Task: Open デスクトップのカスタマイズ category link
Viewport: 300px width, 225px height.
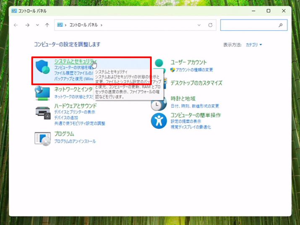Action: pyautogui.click(x=196, y=83)
